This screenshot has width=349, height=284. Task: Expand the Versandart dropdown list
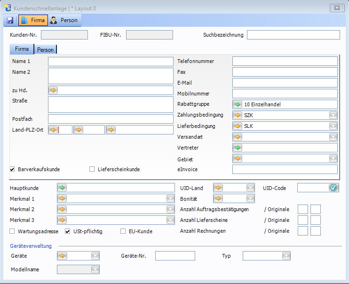pyautogui.click(x=333, y=137)
